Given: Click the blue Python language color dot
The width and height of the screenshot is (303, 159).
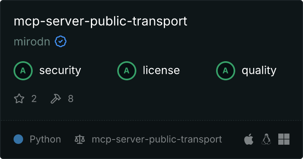Looking at the screenshot, I should click(18, 139).
